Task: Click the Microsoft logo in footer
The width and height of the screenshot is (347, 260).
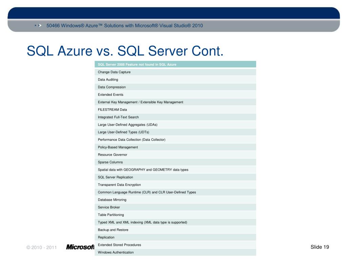Action: click(x=80, y=247)
